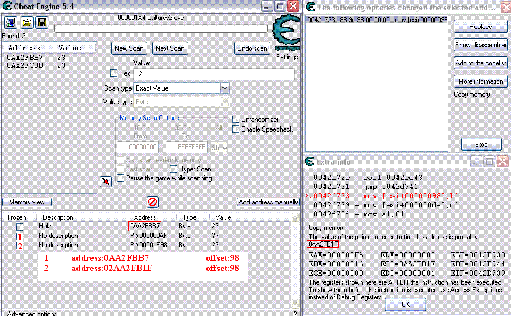Open Memory view
Viewport: 512px width, 316px height.
(x=27, y=202)
